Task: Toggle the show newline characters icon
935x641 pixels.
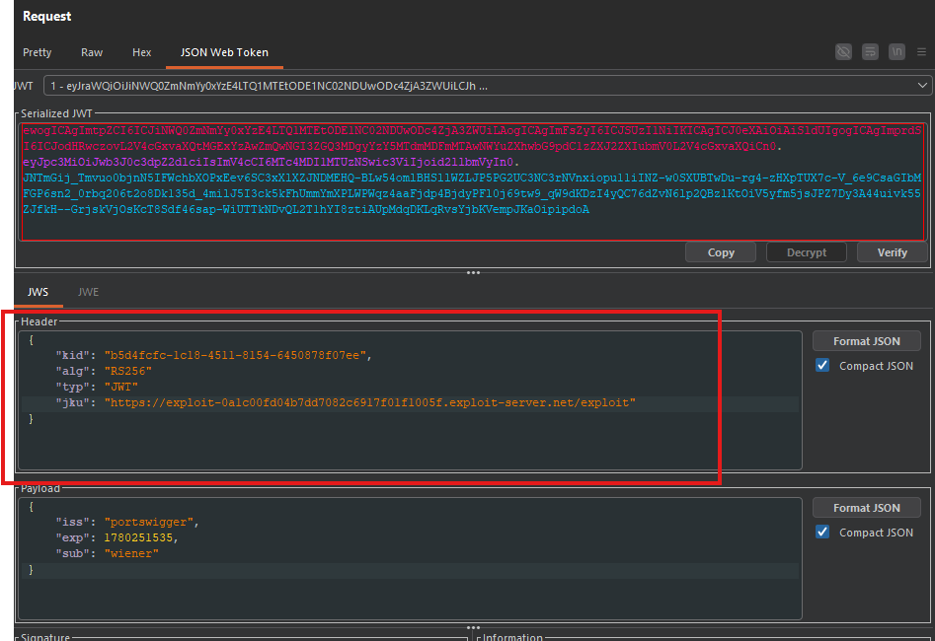Action: (896, 52)
